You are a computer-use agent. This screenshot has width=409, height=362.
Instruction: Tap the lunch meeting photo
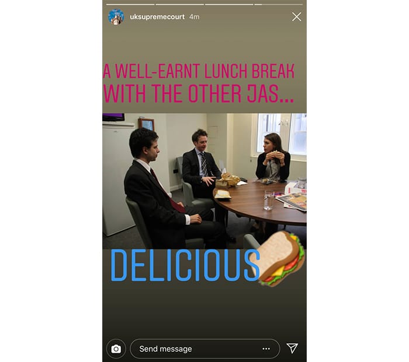coord(204,181)
